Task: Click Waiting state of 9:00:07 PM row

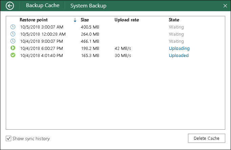Action: [176, 41]
